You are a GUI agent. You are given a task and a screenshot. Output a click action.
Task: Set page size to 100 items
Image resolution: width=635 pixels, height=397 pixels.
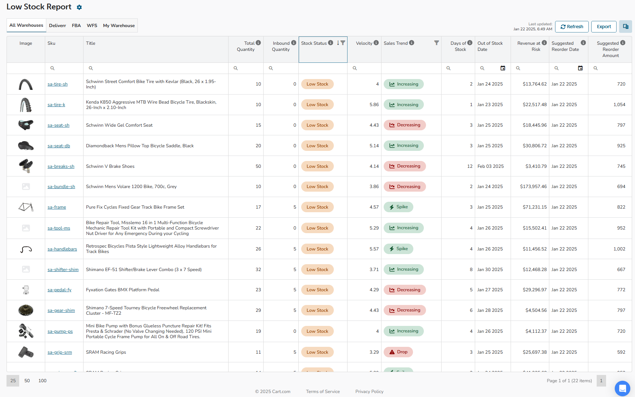pyautogui.click(x=42, y=381)
